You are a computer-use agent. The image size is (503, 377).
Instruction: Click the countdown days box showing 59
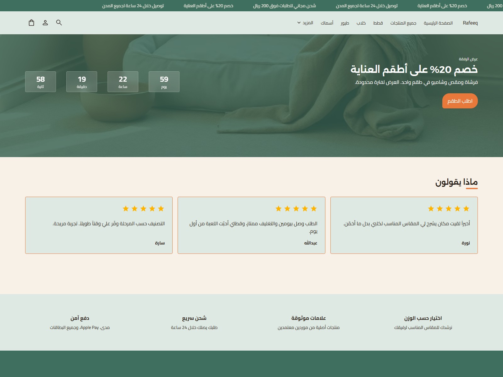click(x=164, y=82)
